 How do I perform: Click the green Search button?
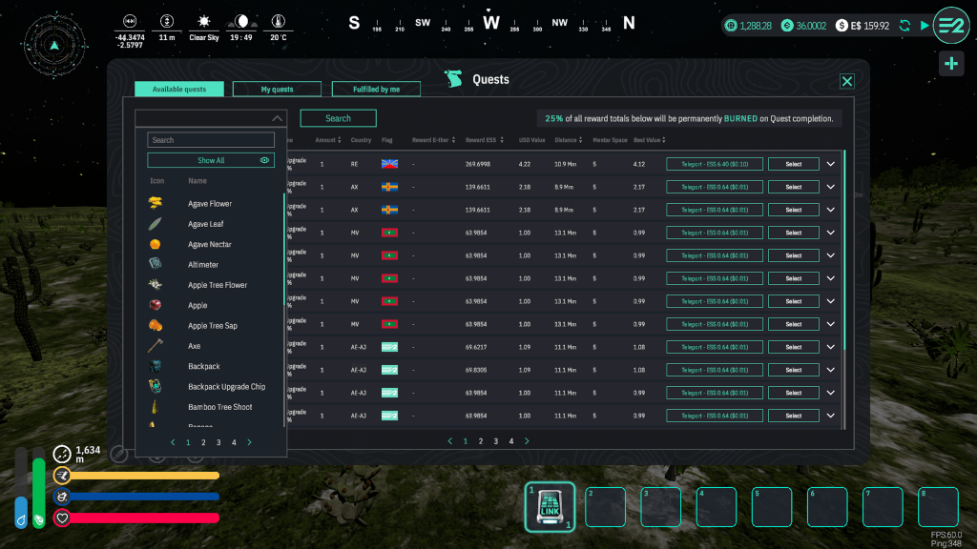(x=339, y=118)
